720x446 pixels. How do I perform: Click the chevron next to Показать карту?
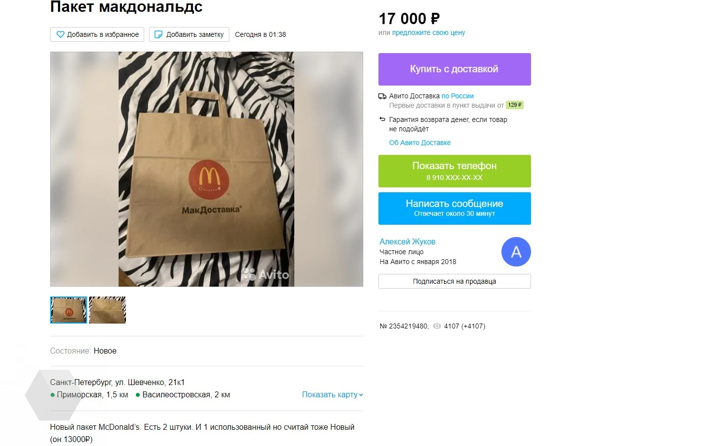pyautogui.click(x=361, y=395)
